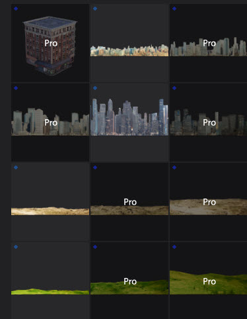Pick the tan blocky city skyline Pro thumbnail
The height and width of the screenshot is (319, 247).
50,122
